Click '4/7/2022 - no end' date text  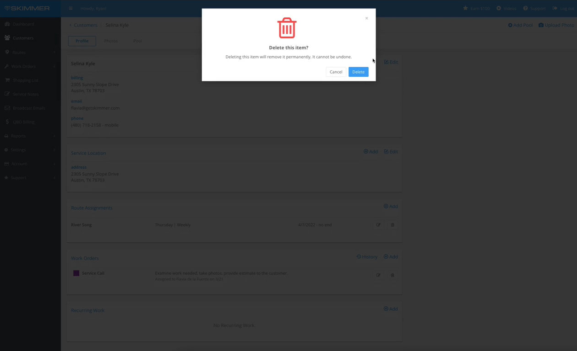(x=315, y=225)
